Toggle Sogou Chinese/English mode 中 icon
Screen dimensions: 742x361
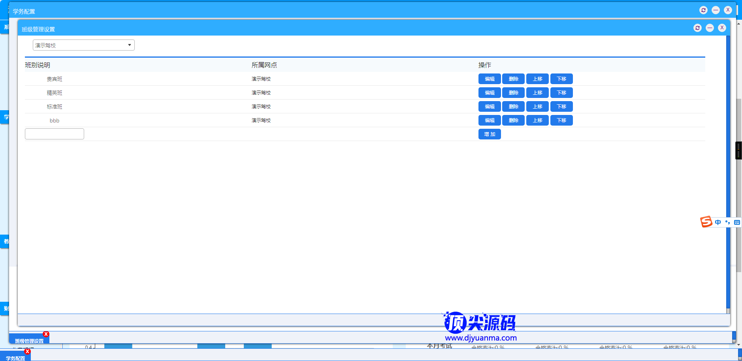tap(718, 222)
